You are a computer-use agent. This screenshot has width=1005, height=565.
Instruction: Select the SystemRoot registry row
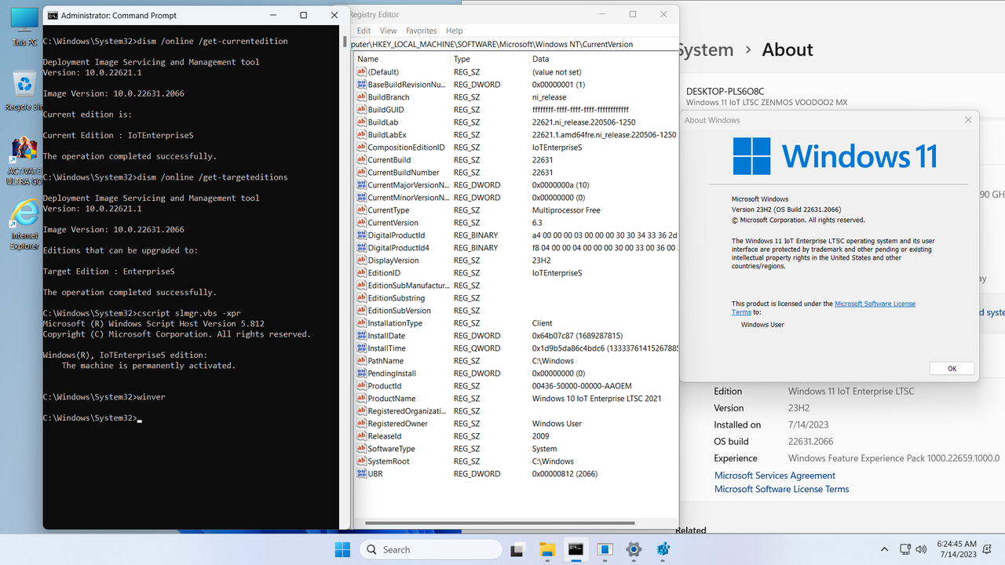click(x=517, y=461)
